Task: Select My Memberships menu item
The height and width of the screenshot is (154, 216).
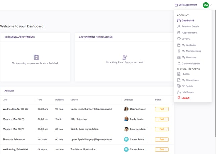Action: click(x=191, y=51)
